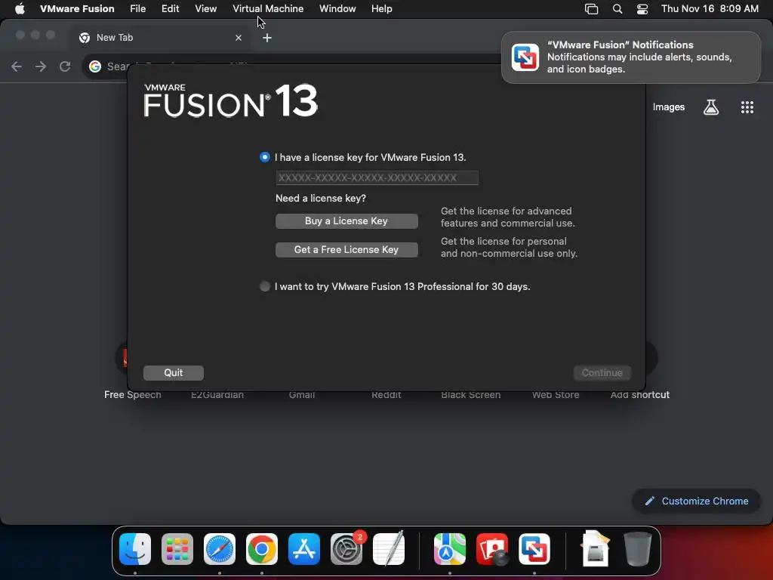This screenshot has height=580, width=773.
Task: Close the New Tab tab in Chrome
Action: 239,38
